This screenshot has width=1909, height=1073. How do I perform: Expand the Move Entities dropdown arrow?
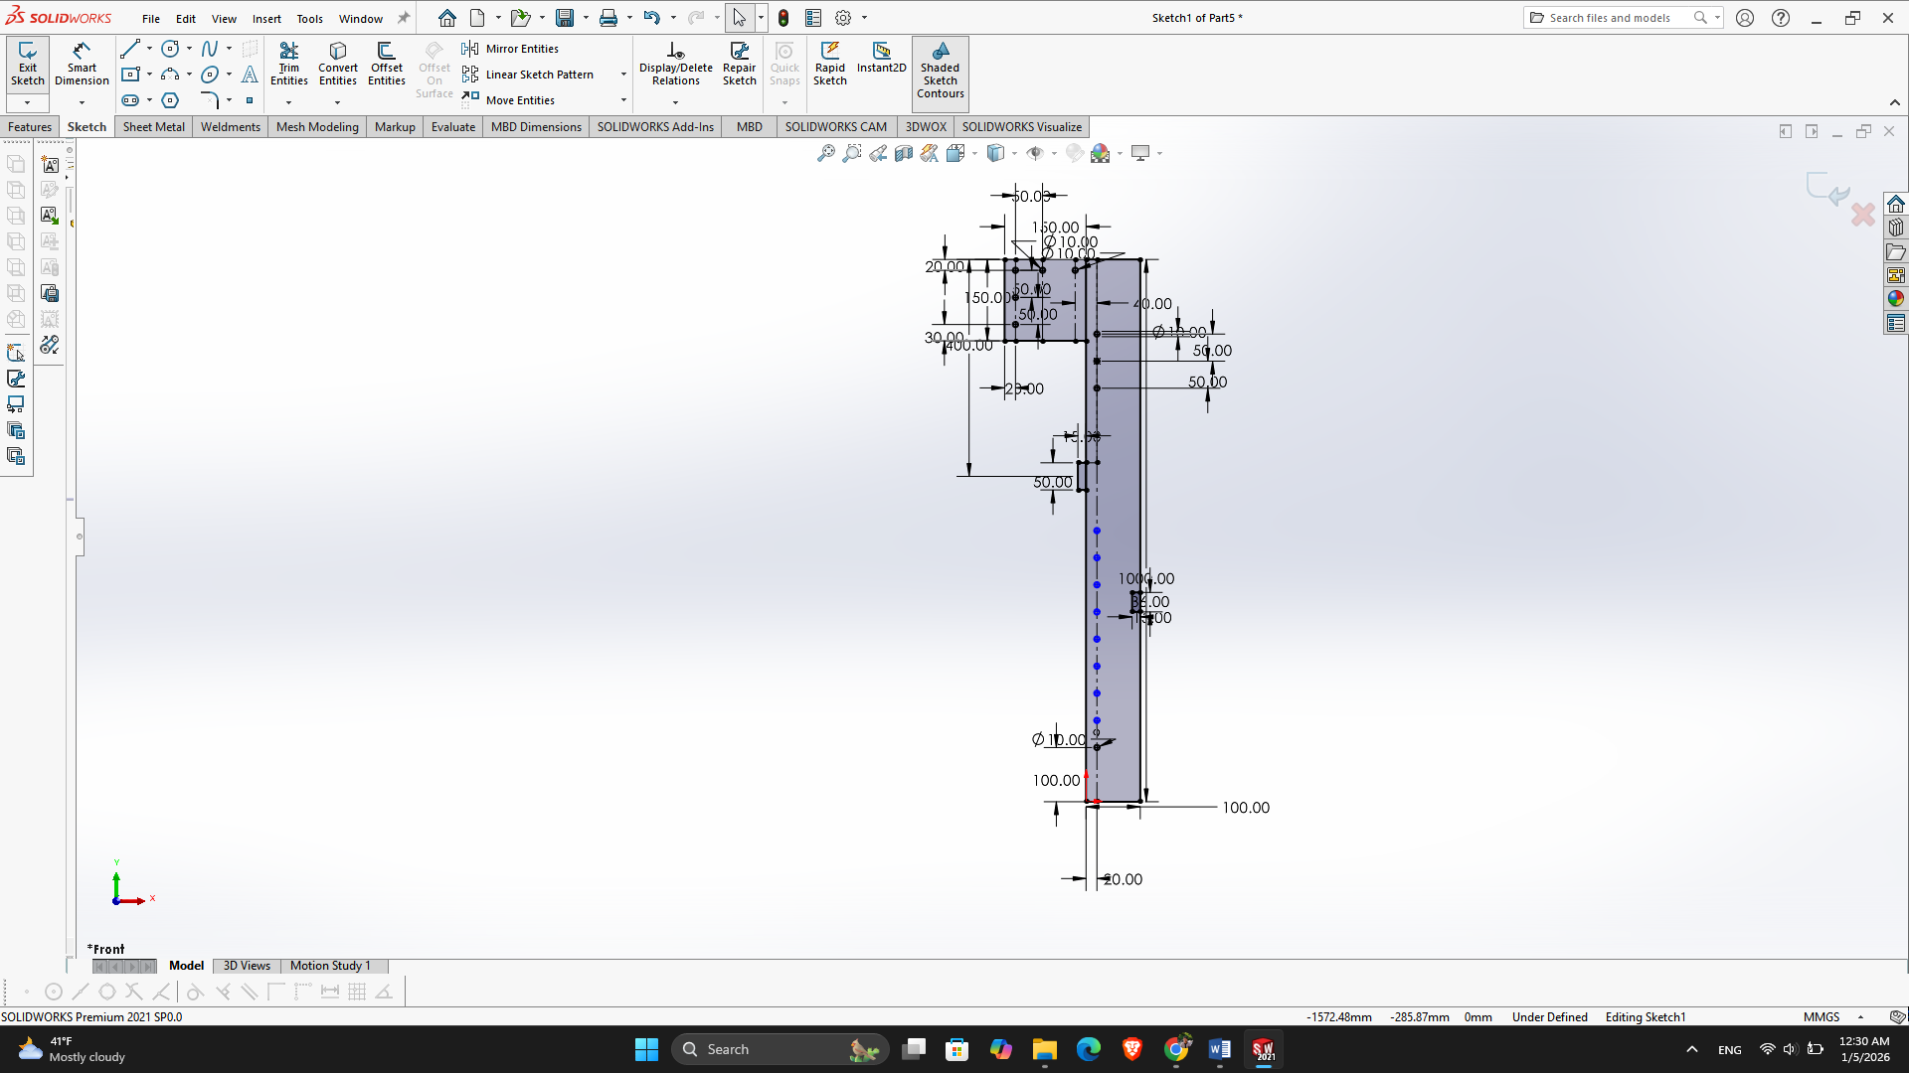click(623, 100)
